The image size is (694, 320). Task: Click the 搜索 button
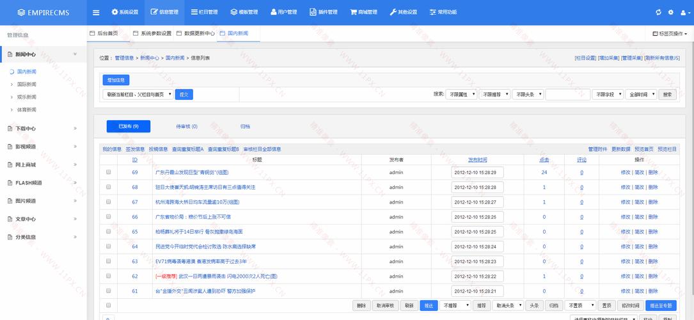pyautogui.click(x=667, y=94)
